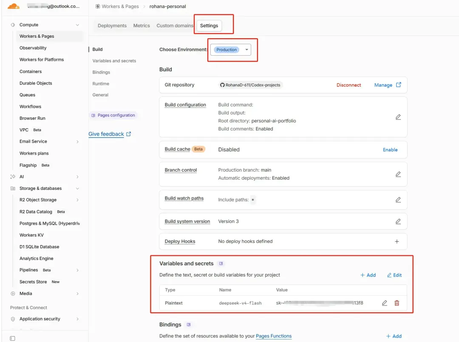Edit Build watch paths pencil icon

[398, 200]
